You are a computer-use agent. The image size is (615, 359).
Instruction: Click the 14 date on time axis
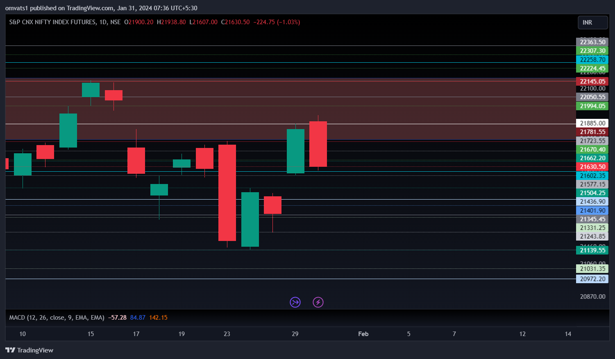[x=568, y=334]
